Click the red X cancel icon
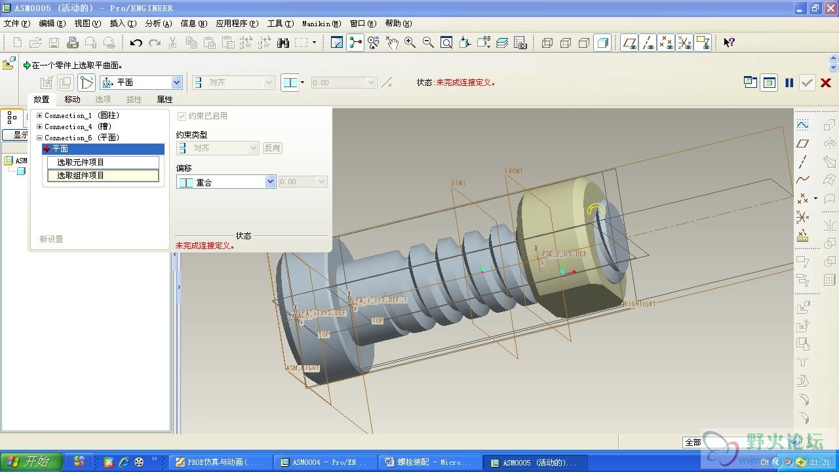Screen dimensions: 839x472 click(x=826, y=83)
